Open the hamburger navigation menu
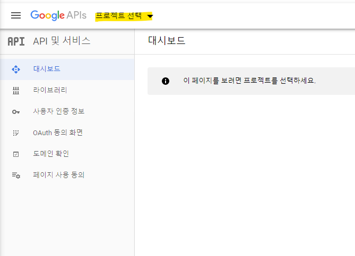The height and width of the screenshot is (256, 355). tap(16, 15)
